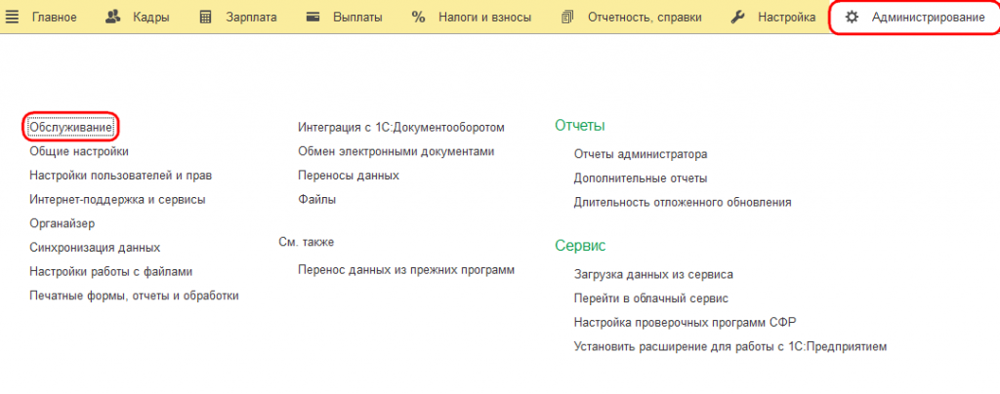
Task: Select the Администрирование section
Action: (928, 18)
